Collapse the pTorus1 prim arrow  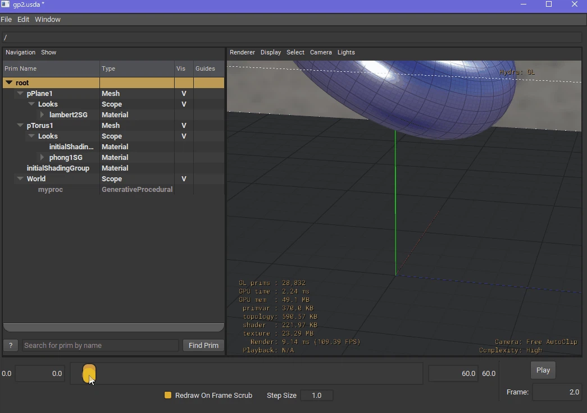tap(20, 125)
